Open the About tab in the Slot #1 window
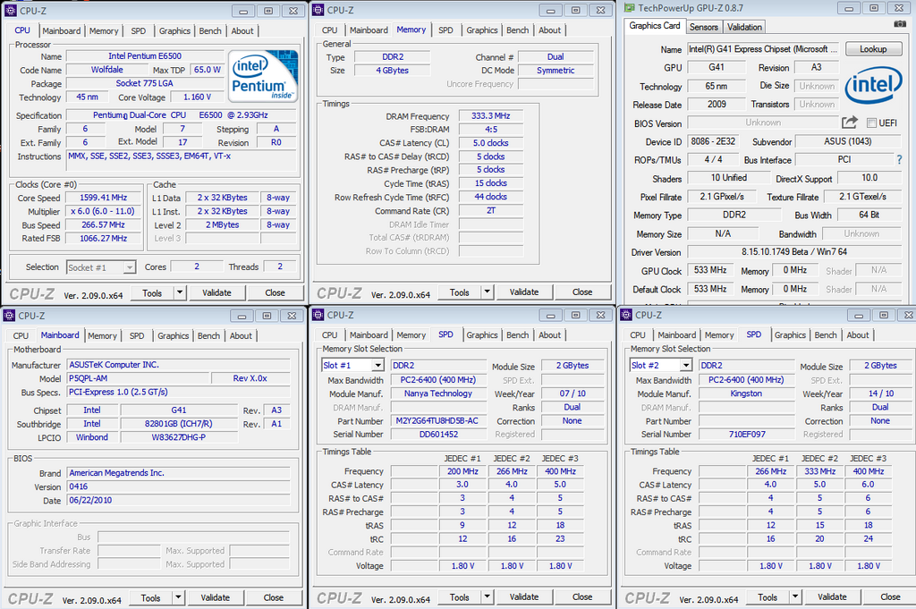The width and height of the screenshot is (916, 609). pos(550,335)
